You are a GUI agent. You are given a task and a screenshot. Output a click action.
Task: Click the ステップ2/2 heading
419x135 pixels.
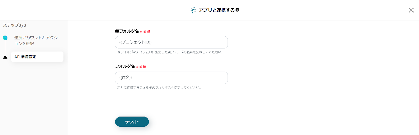point(15,25)
